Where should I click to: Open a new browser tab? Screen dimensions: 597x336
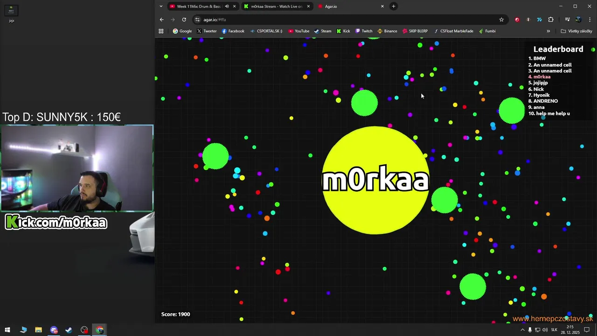click(394, 7)
